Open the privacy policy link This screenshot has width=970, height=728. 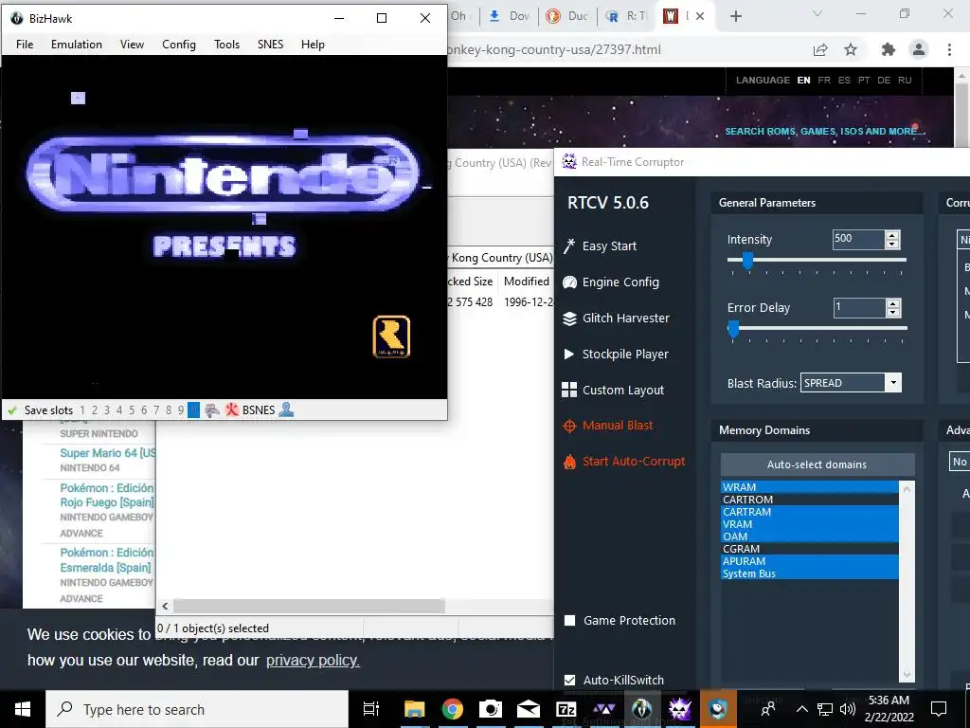pos(313,661)
